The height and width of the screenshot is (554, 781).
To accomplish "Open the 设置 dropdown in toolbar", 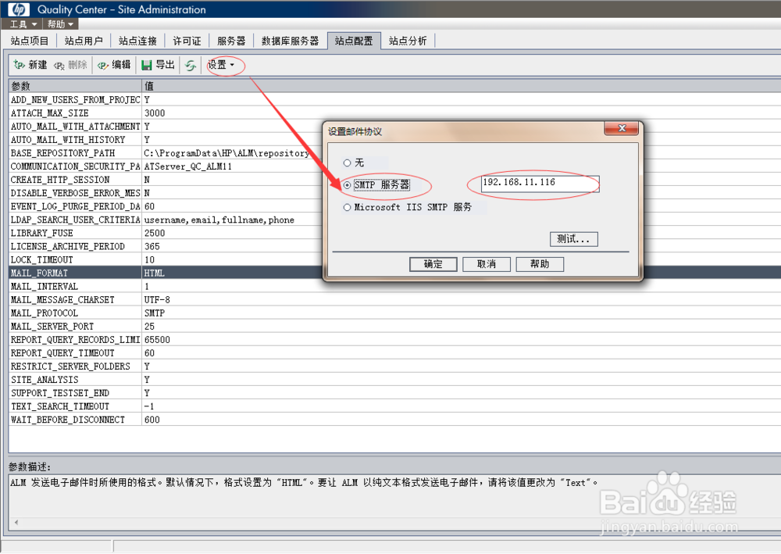I will [221, 65].
